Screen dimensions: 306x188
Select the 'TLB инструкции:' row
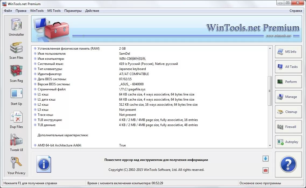[150, 120]
